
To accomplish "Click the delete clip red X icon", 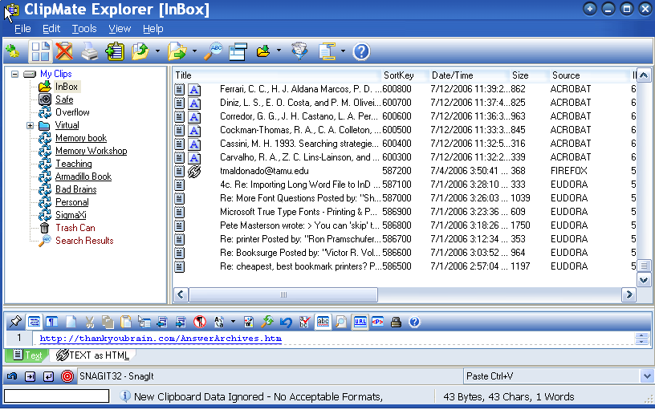I will point(64,52).
